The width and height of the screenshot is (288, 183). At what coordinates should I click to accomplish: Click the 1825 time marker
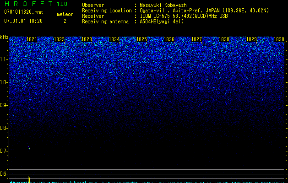click(142, 39)
